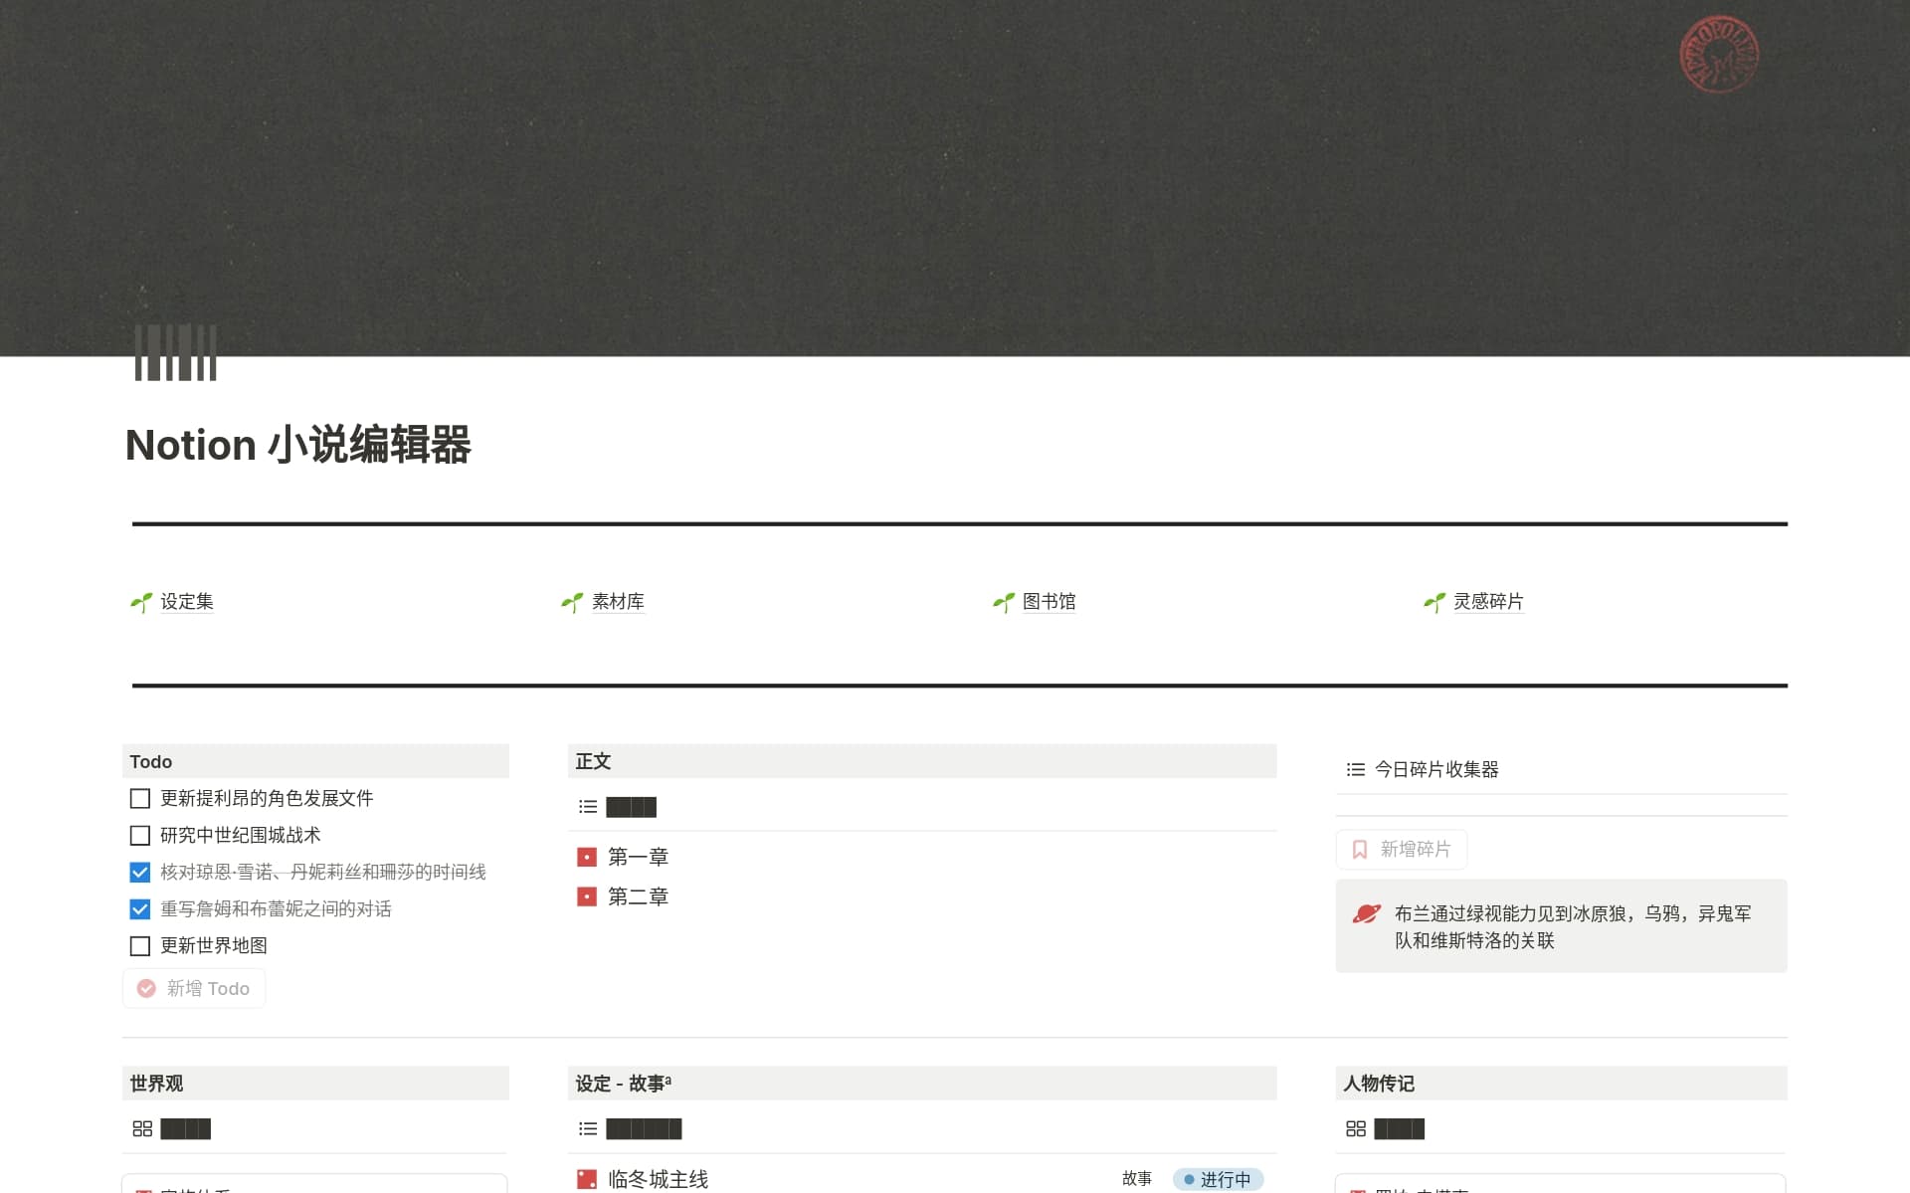The width and height of the screenshot is (1910, 1193).
Task: Click the red icon of 临冬城主线
Action: point(587,1179)
